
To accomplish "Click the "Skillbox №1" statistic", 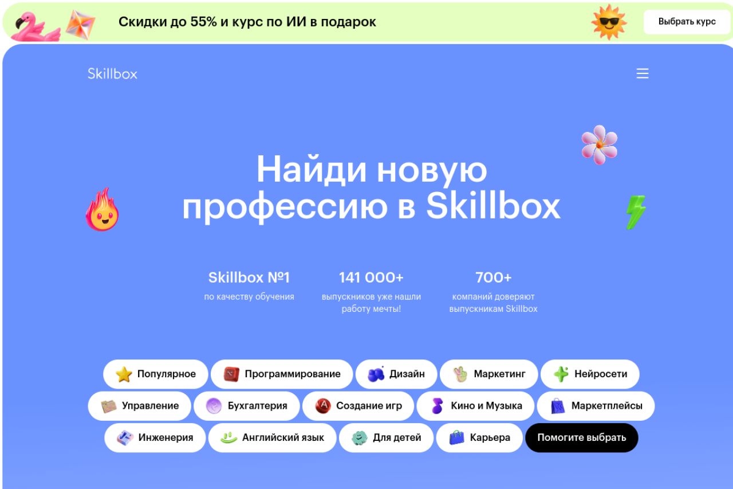I will [x=249, y=277].
